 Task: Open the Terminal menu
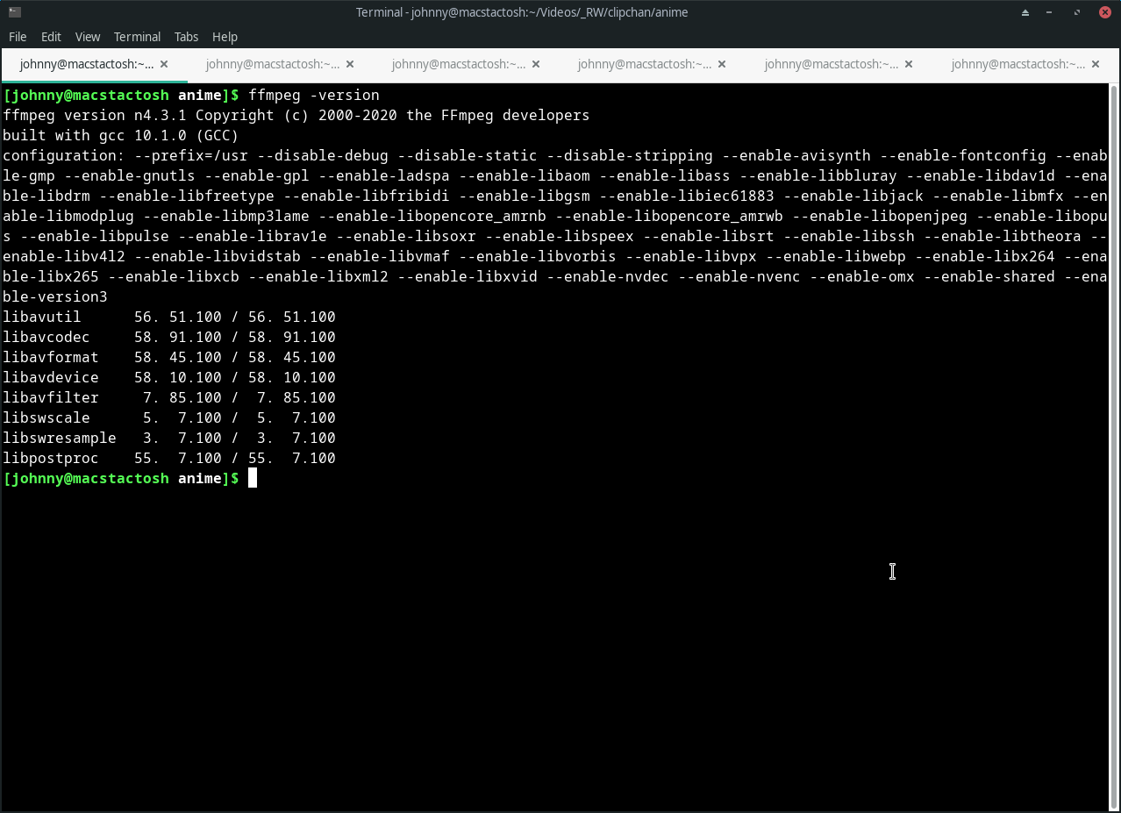coord(137,37)
